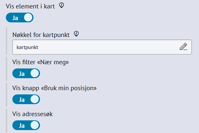Toggle off Vis knapp «Bruk min posisjon»
The height and width of the screenshot is (133, 199).
(26, 99)
